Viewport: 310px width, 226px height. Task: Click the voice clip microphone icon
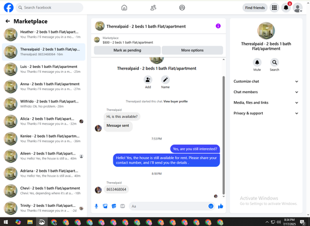pyautogui.click(x=96, y=206)
